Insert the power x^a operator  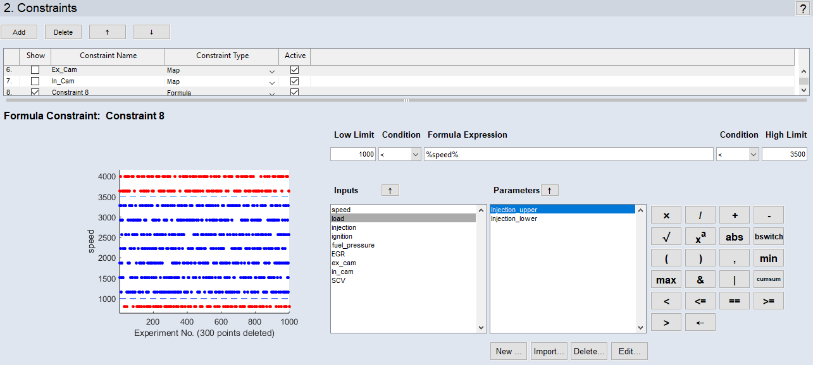[700, 236]
